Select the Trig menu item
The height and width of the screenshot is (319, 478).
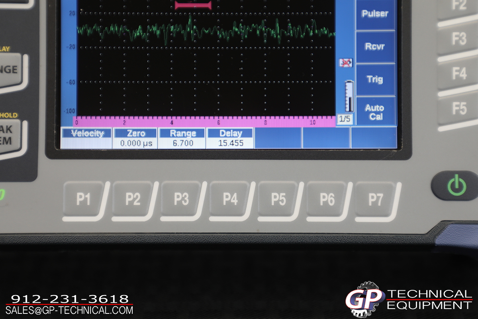pos(375,79)
